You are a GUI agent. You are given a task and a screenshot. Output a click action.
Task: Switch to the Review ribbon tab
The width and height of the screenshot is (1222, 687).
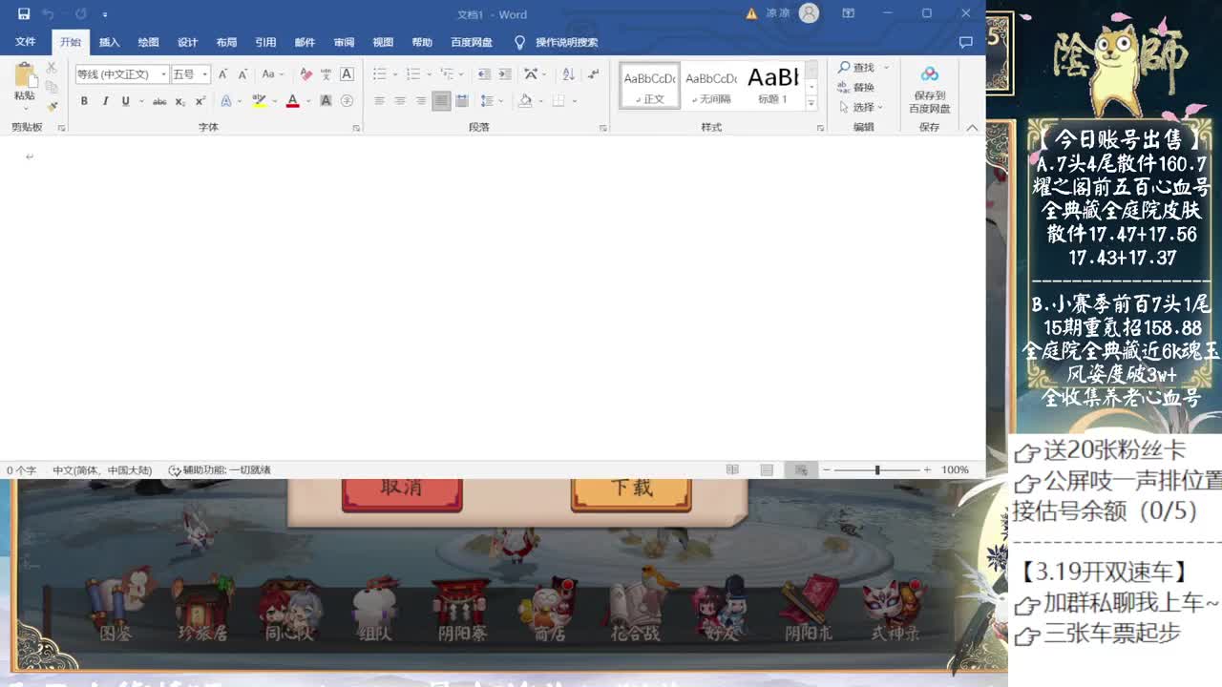(344, 42)
